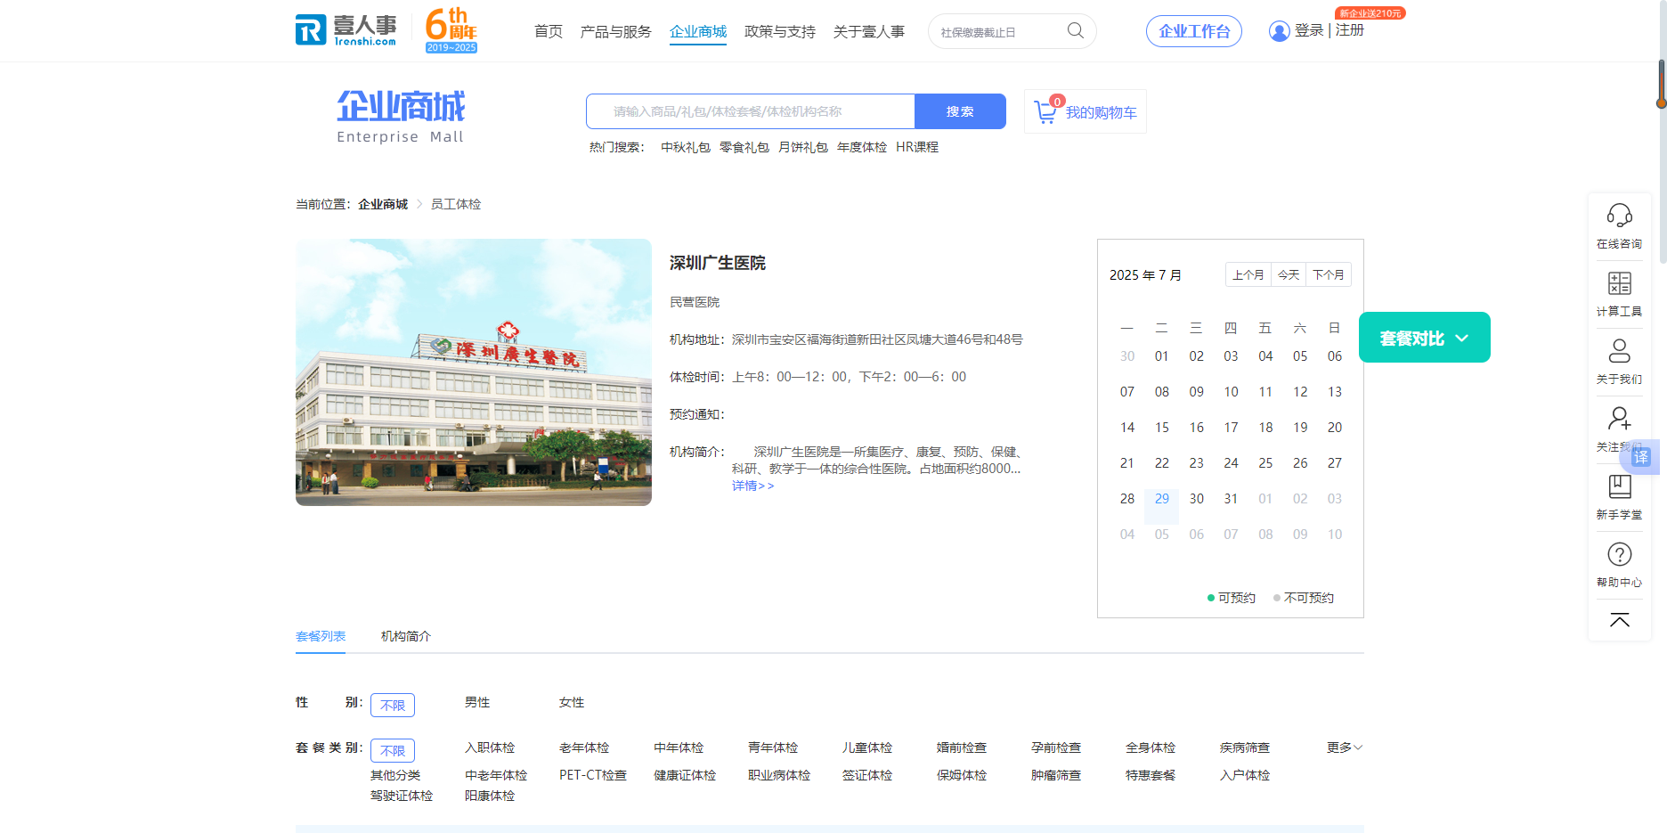Select 不限 for 性别 filter
This screenshot has width=1667, height=833.
coord(393,705)
